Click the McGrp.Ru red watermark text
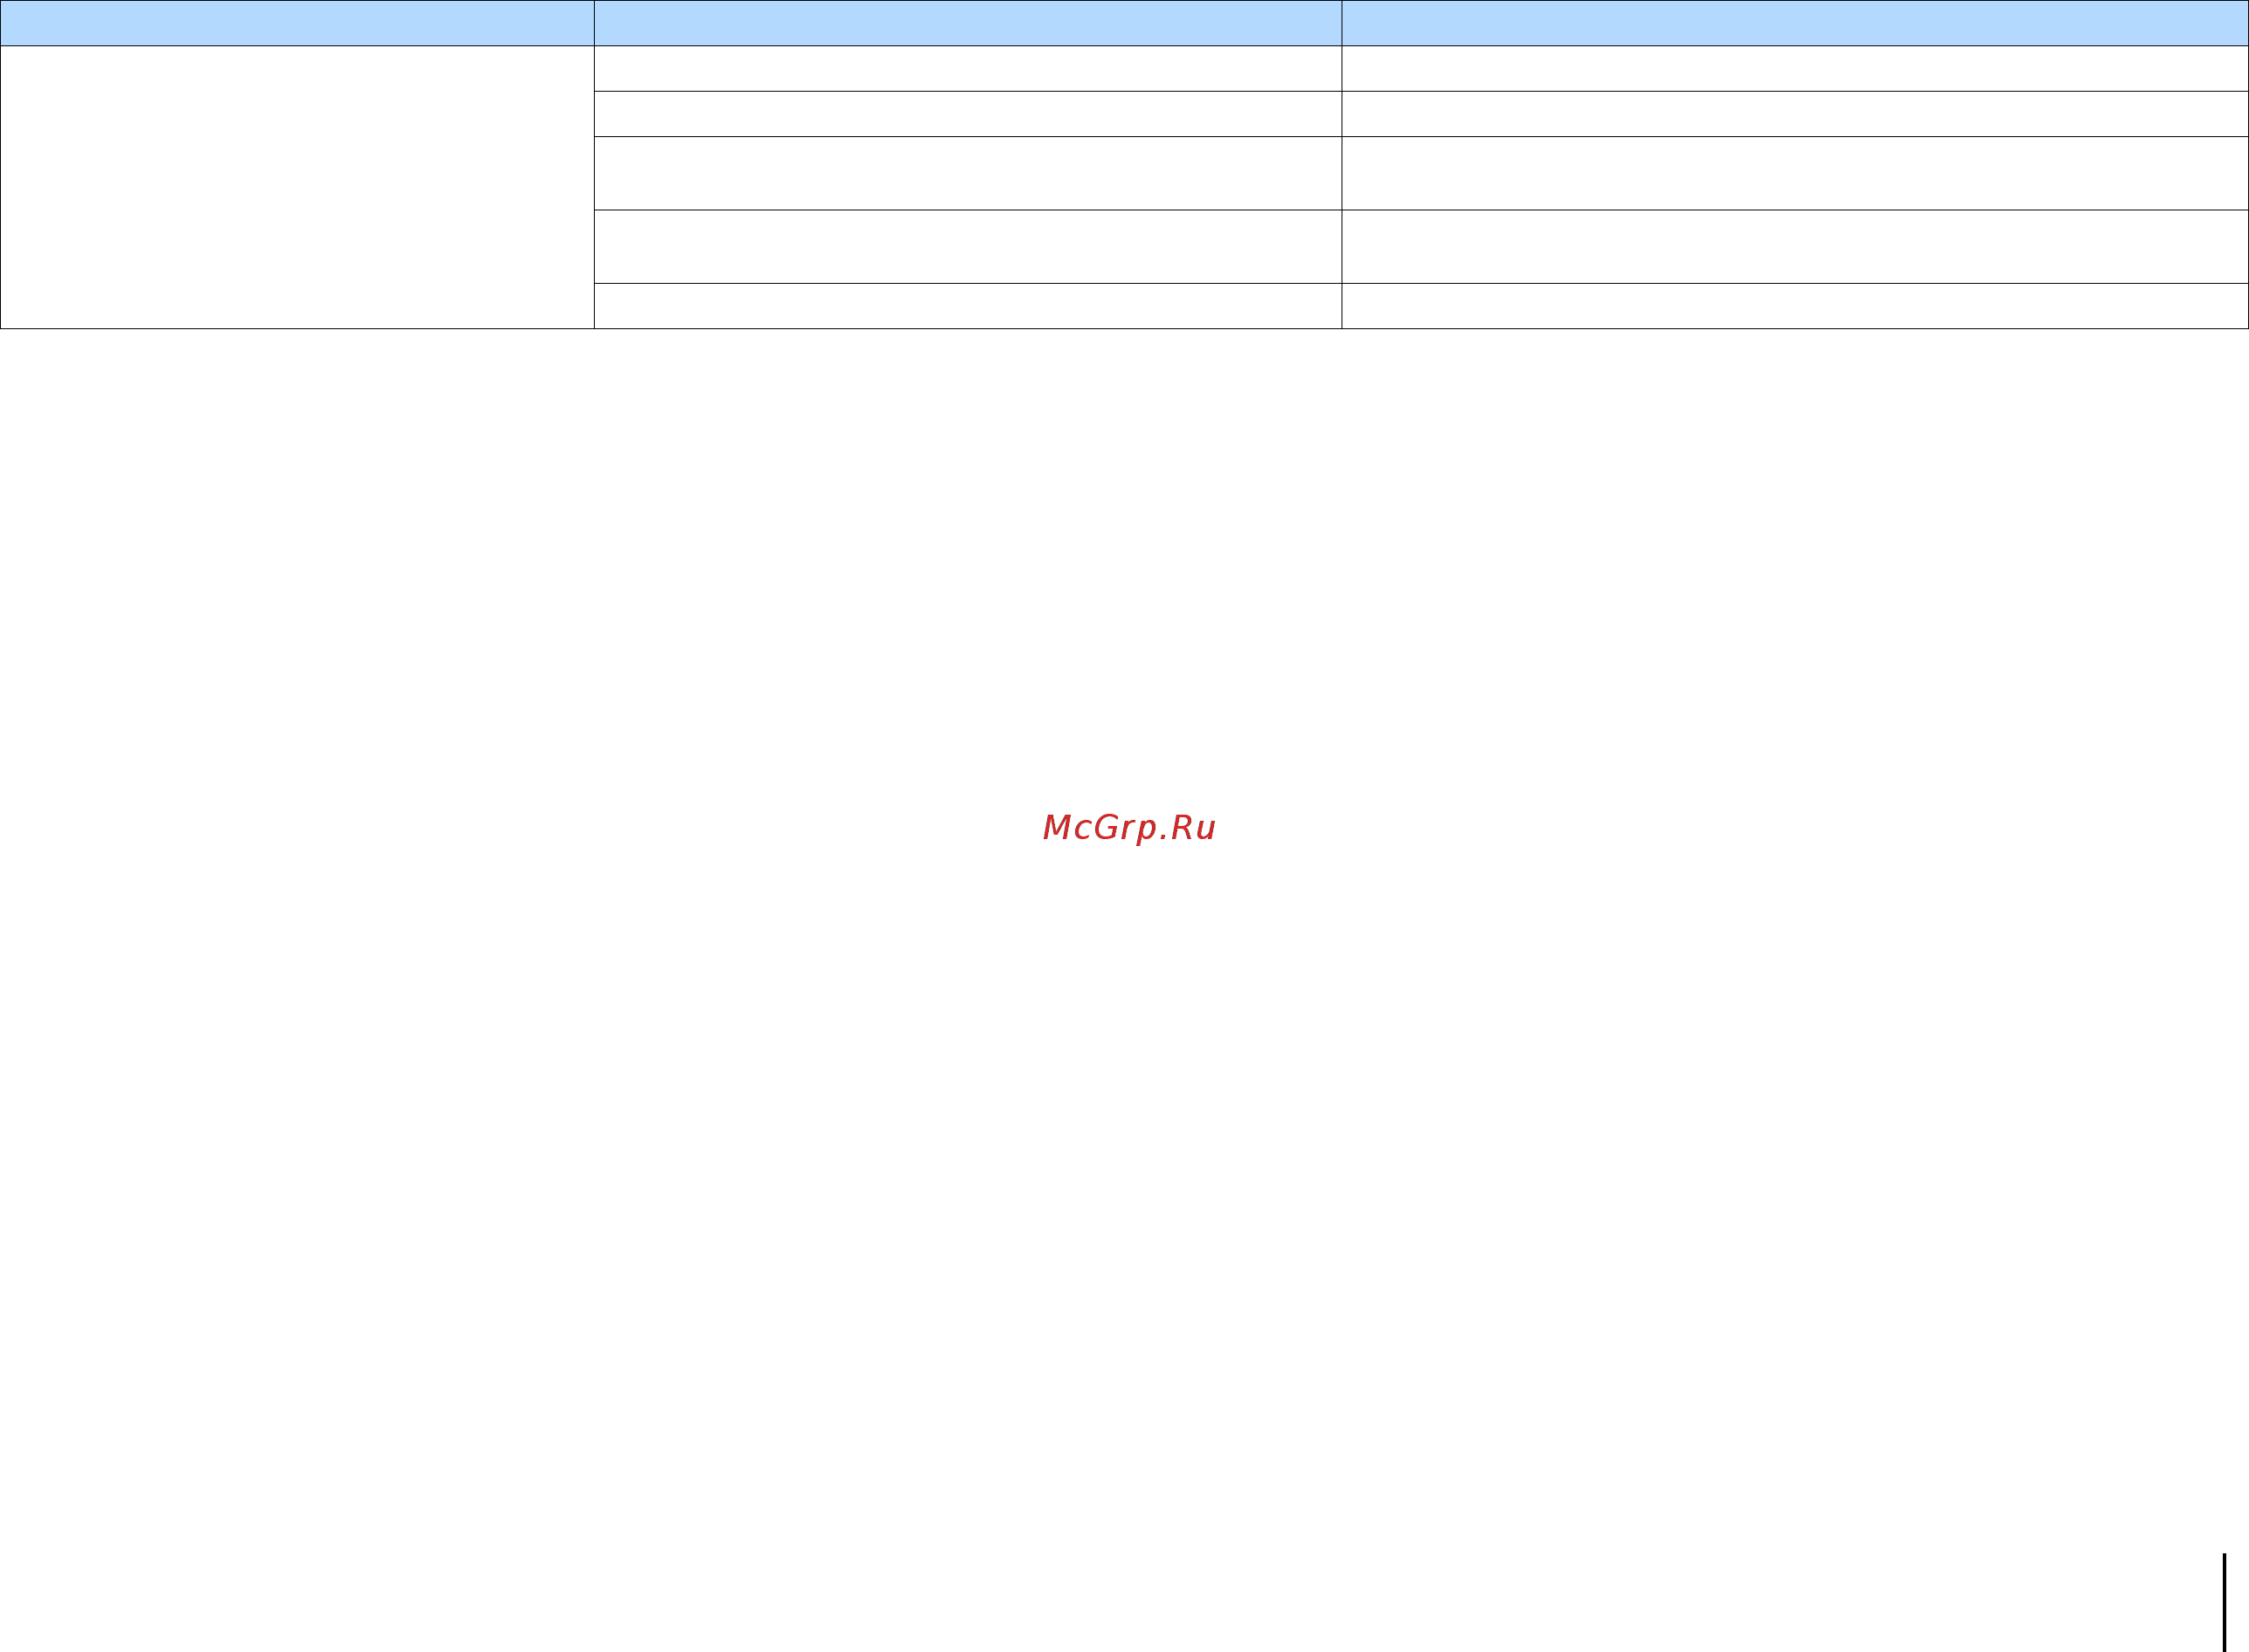Viewport: 2249px width, 1652px height. [x=1128, y=828]
